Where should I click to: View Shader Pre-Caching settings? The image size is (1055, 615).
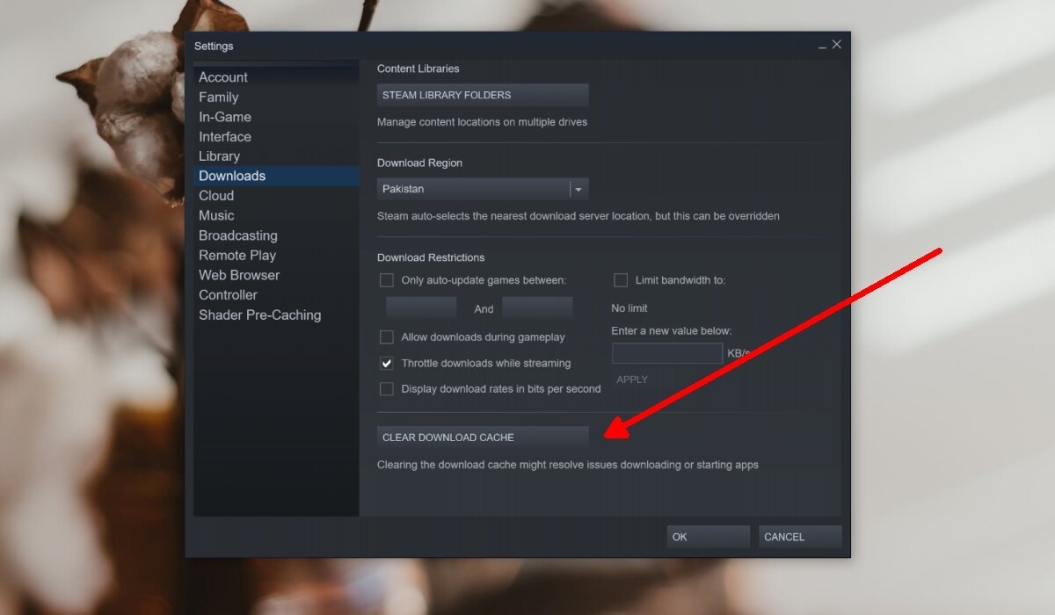click(259, 315)
